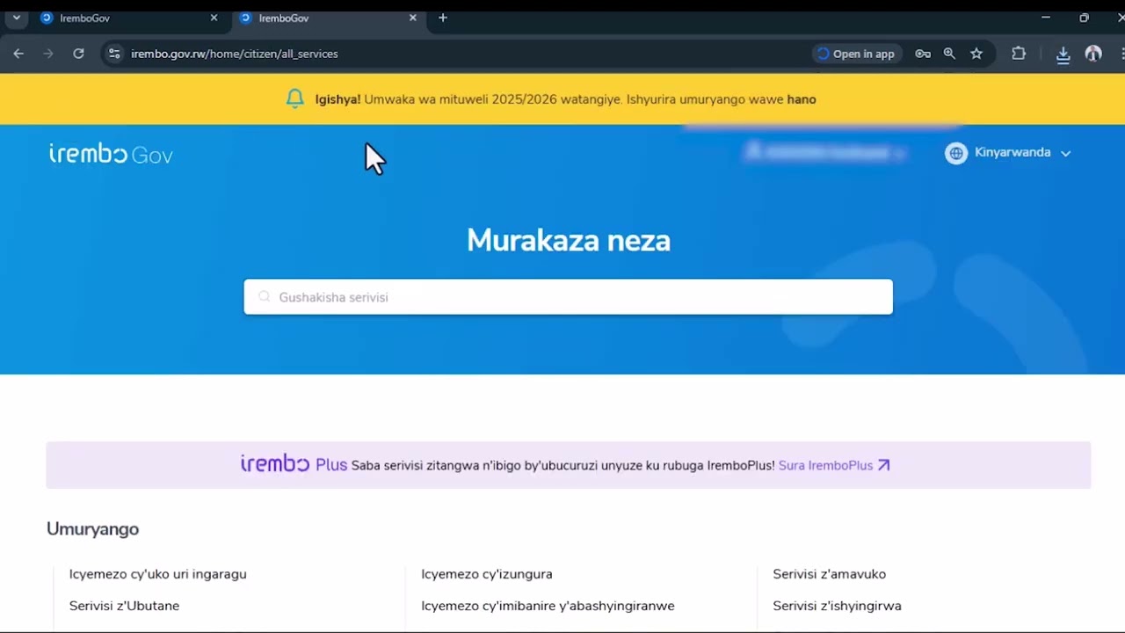The image size is (1125, 633).
Task: Open a new browser tab with plus
Action: click(x=443, y=18)
